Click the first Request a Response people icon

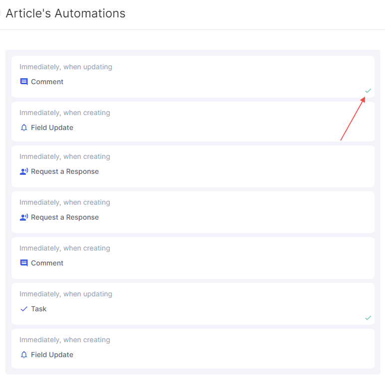tap(24, 171)
